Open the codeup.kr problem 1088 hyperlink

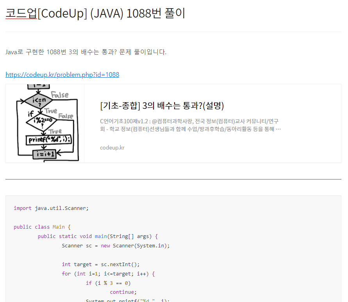pyautogui.click(x=62, y=75)
